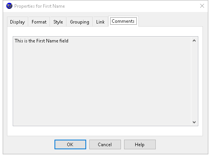The width and height of the screenshot is (211, 157).
Task: Open the Link tab
Action: click(x=100, y=22)
